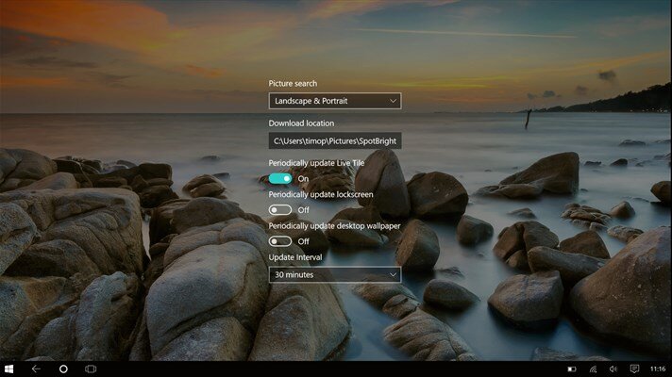
Task: Enable Periodically update desktop wallpaper switch
Action: 280,241
